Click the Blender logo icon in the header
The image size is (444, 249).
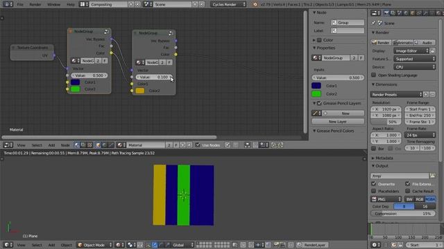255,5
